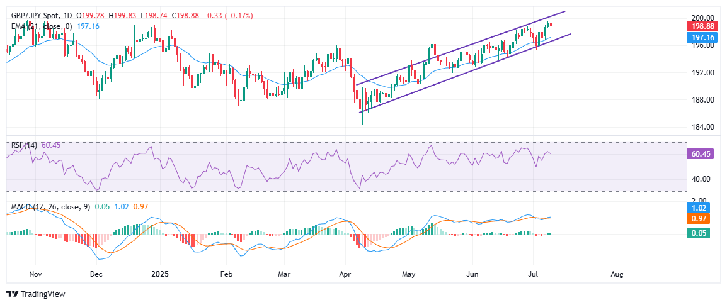Click the Nov label on the time axis
The image size is (727, 305).
click(x=35, y=274)
